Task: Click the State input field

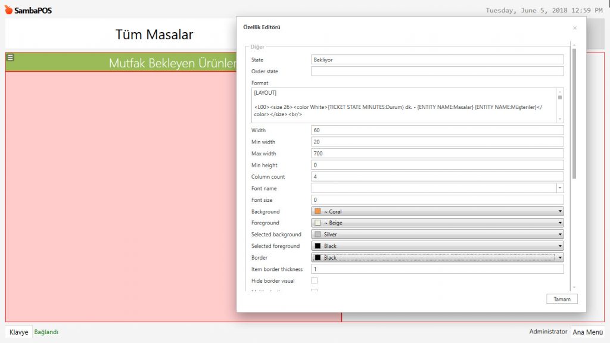Action: pos(437,60)
